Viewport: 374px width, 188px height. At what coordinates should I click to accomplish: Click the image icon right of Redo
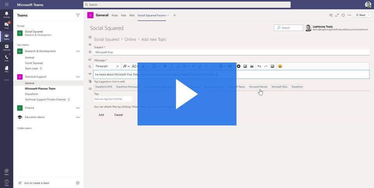[x=272, y=66]
